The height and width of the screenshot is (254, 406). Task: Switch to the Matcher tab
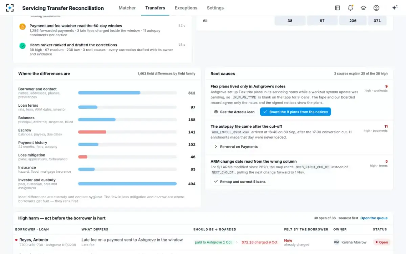[x=127, y=8]
